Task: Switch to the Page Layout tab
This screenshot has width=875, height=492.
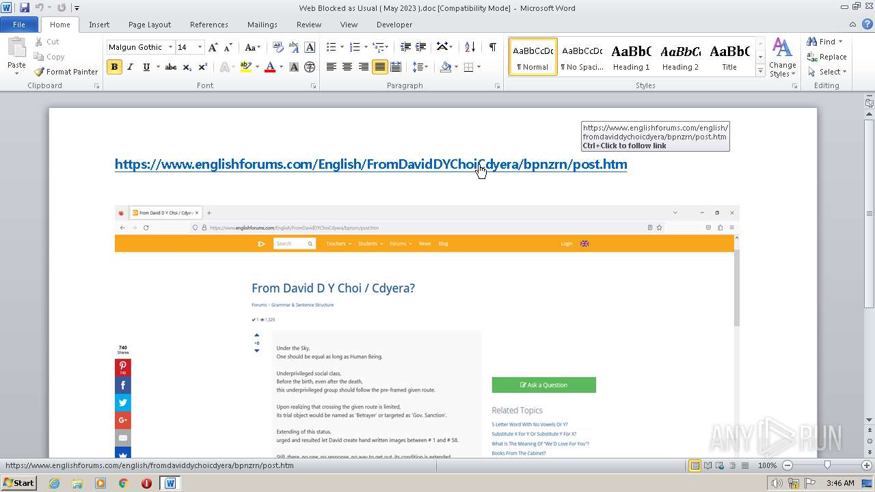Action: [x=150, y=25]
